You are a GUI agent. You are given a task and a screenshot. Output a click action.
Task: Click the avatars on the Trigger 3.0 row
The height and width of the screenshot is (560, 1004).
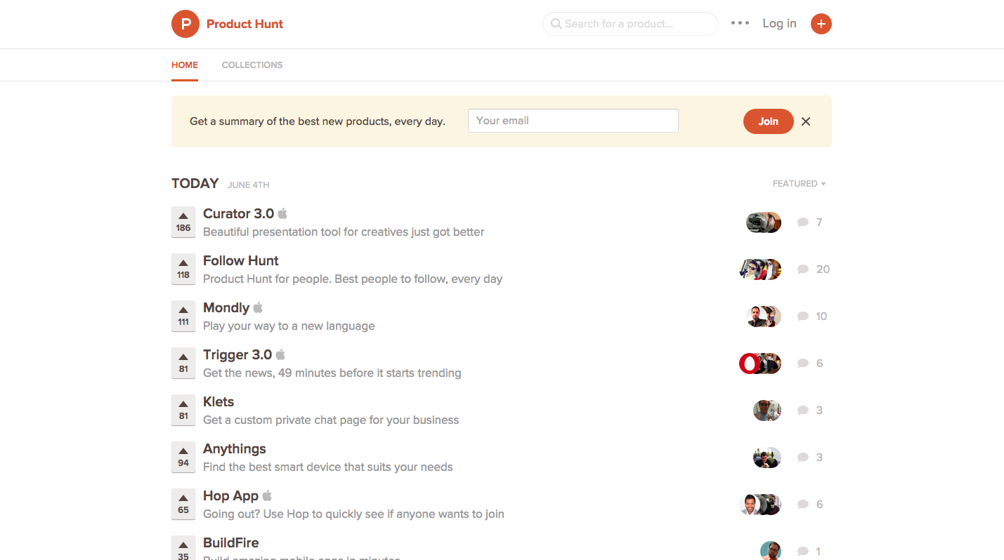click(x=760, y=364)
